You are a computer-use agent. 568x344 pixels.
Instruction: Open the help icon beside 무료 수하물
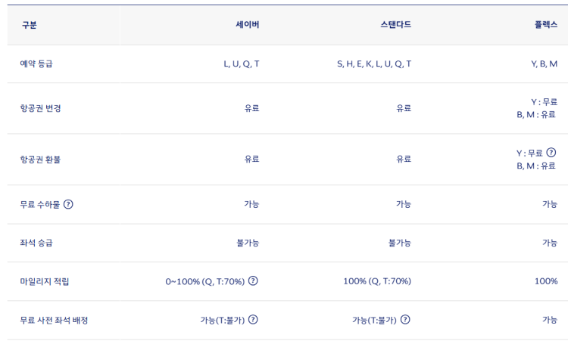click(x=68, y=204)
